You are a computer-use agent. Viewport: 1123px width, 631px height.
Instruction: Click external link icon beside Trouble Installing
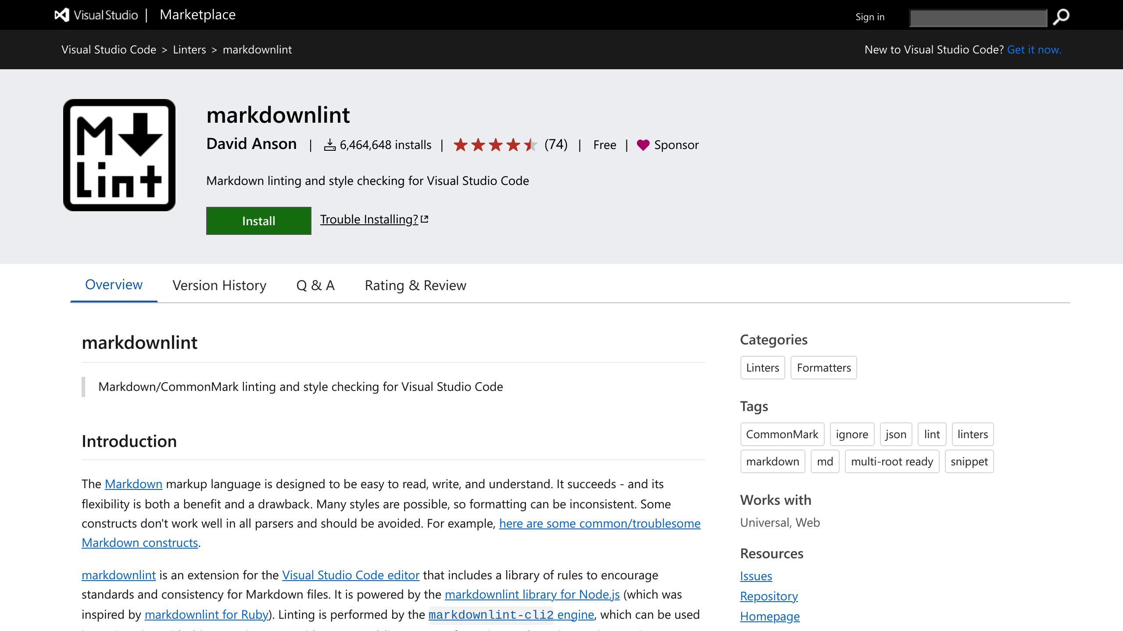point(424,219)
